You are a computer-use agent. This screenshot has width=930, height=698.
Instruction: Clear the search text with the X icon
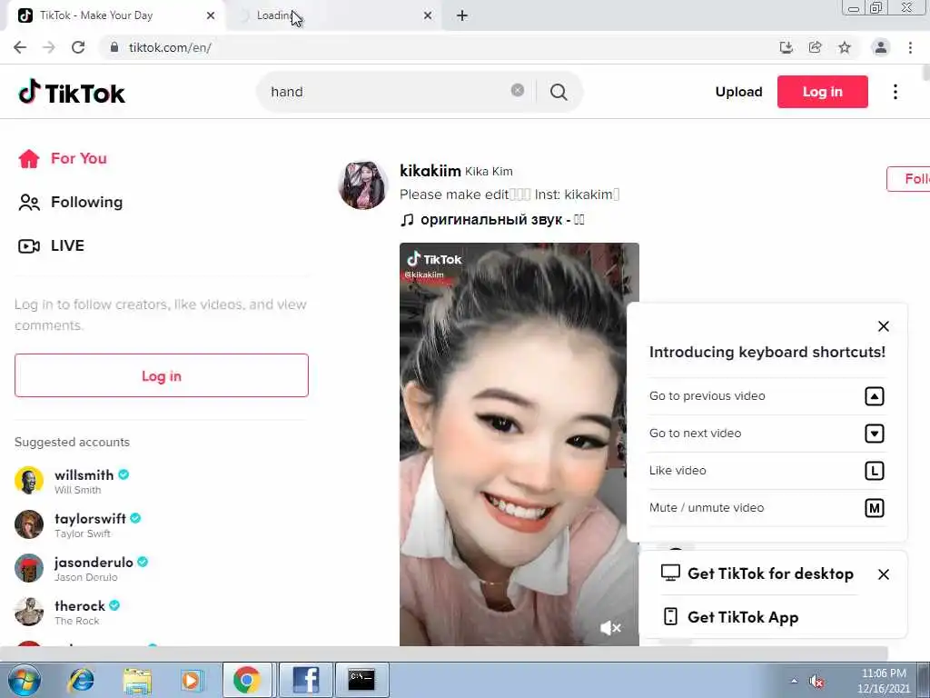[517, 90]
